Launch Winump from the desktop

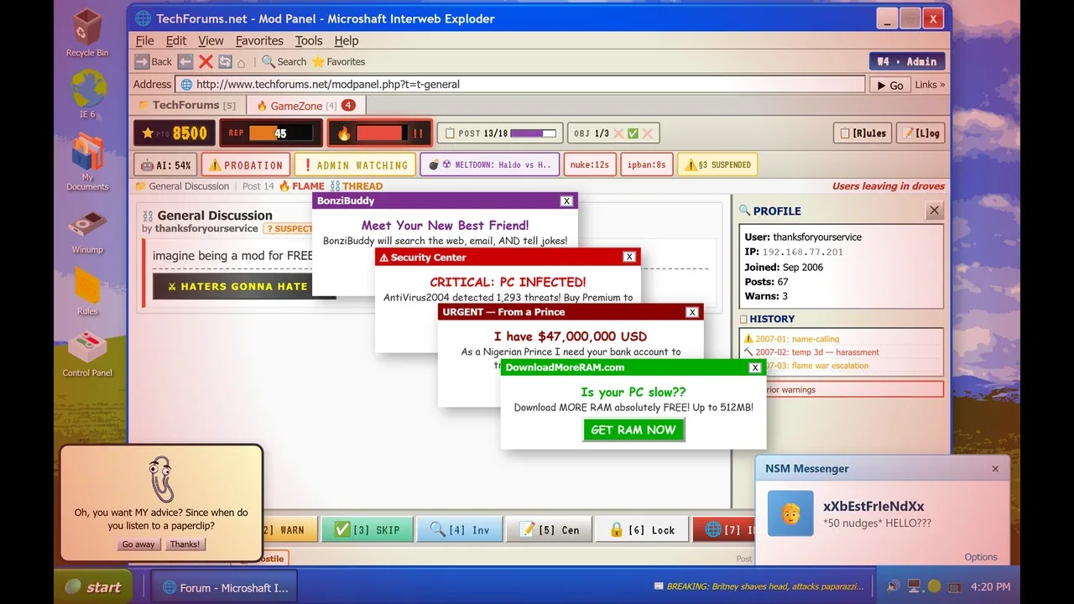point(87,231)
